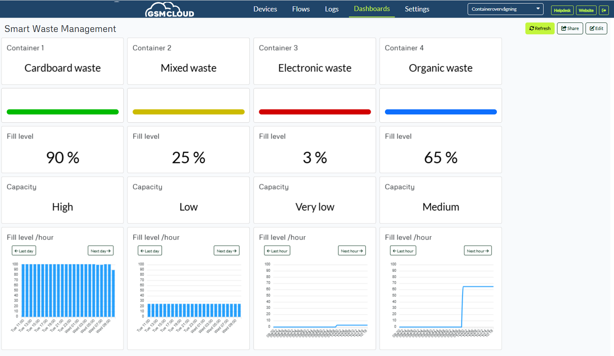Switch to the Flows section
This screenshot has height=356, width=614.
coord(301,9)
